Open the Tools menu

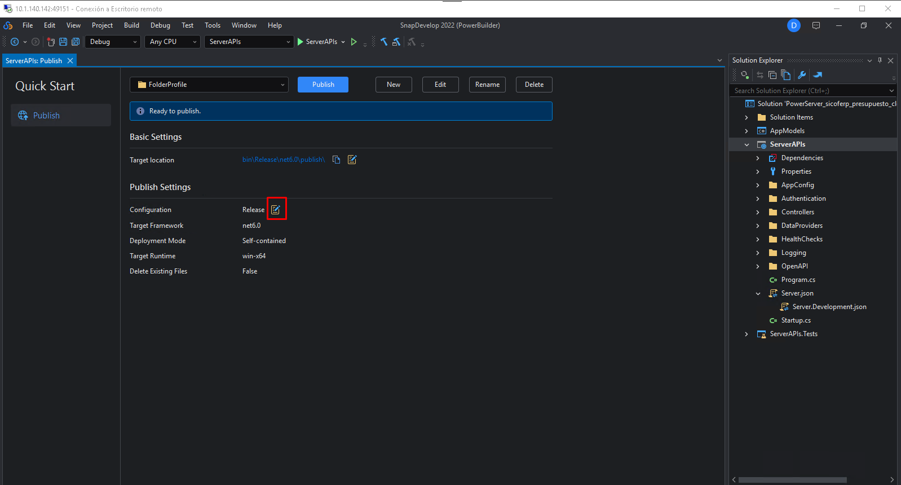(x=213, y=25)
